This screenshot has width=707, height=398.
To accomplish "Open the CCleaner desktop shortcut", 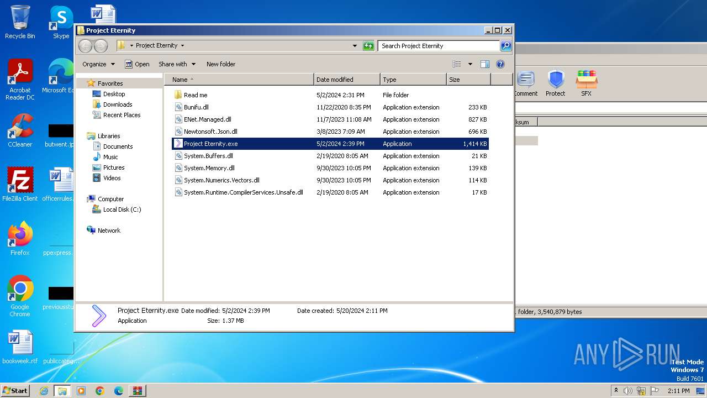I will (x=20, y=130).
